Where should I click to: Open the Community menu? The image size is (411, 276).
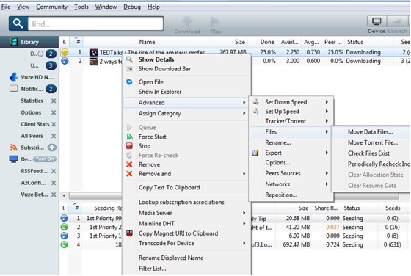tap(51, 7)
